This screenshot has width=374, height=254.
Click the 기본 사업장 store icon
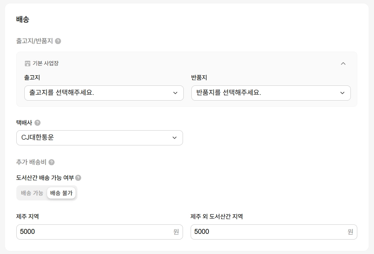pos(27,63)
